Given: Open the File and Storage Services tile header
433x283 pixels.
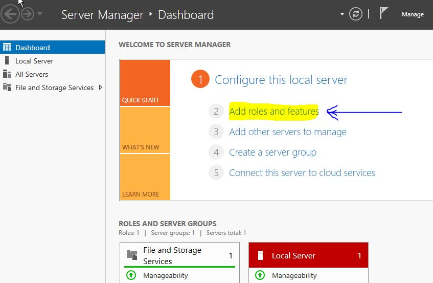Looking at the screenshot, I should point(179,255).
